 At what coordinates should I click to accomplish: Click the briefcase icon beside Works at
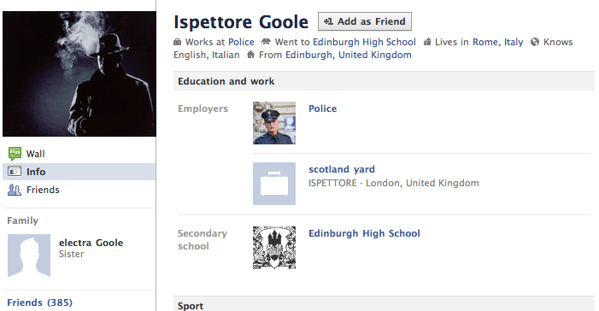coord(177,42)
